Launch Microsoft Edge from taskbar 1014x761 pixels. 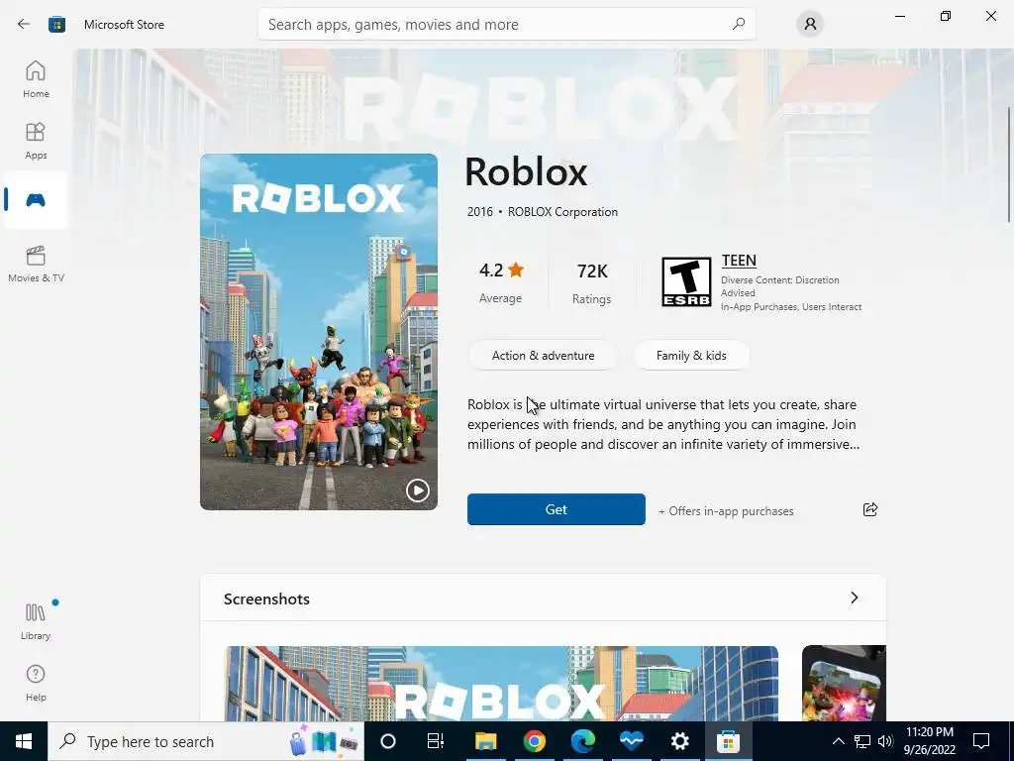click(582, 741)
